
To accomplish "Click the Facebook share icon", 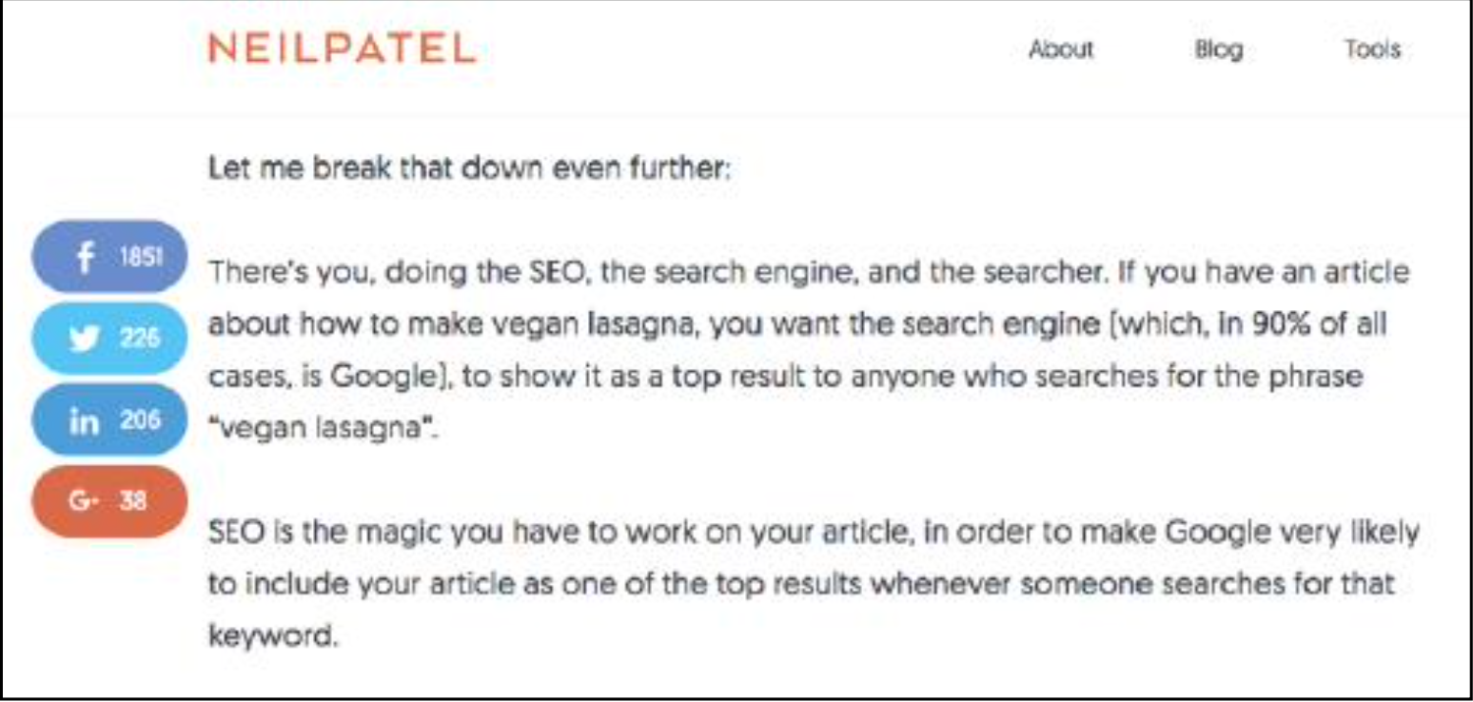I will [x=87, y=257].
